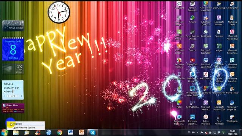Open the enigeo desktop shortcut
This screenshot has height=136, width=242.
click(x=219, y=48)
